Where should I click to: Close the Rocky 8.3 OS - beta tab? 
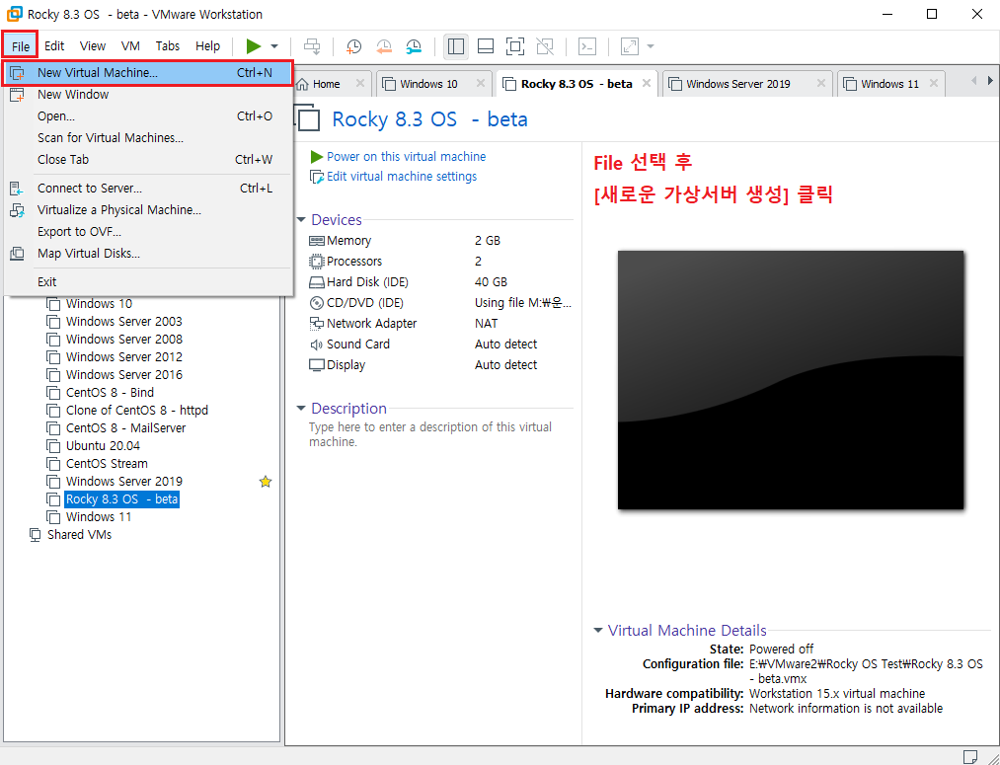646,84
